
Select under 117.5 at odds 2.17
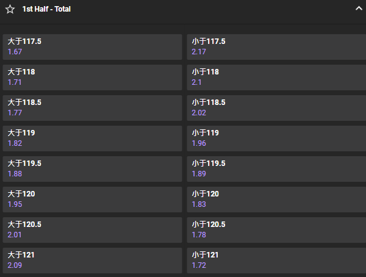coord(276,47)
